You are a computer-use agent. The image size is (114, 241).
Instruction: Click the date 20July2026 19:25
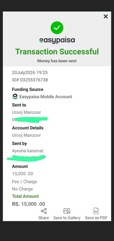(x=30, y=72)
